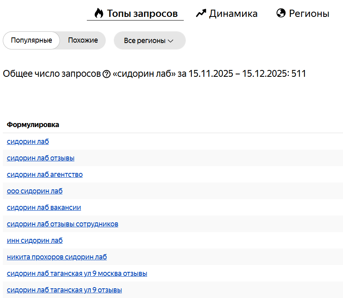Viewport: 343px width, 300px height.
Task: Click the «инн сидорин лаб» link
Action: tap(35, 240)
